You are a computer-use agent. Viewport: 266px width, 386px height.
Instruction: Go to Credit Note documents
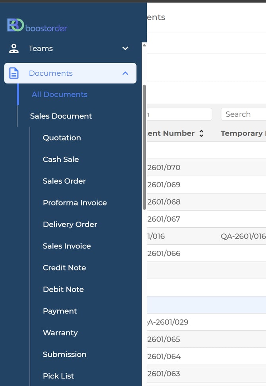coord(64,268)
